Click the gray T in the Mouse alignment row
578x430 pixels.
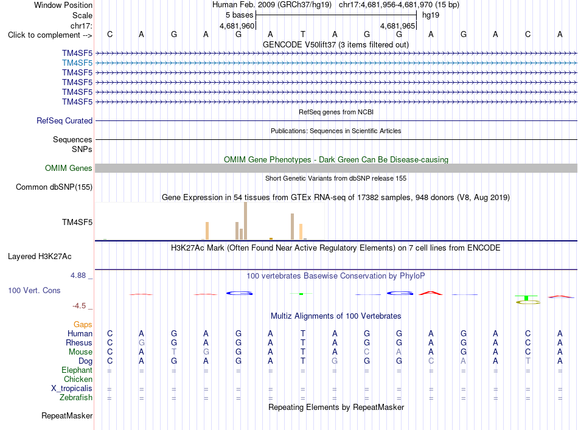coord(173,352)
